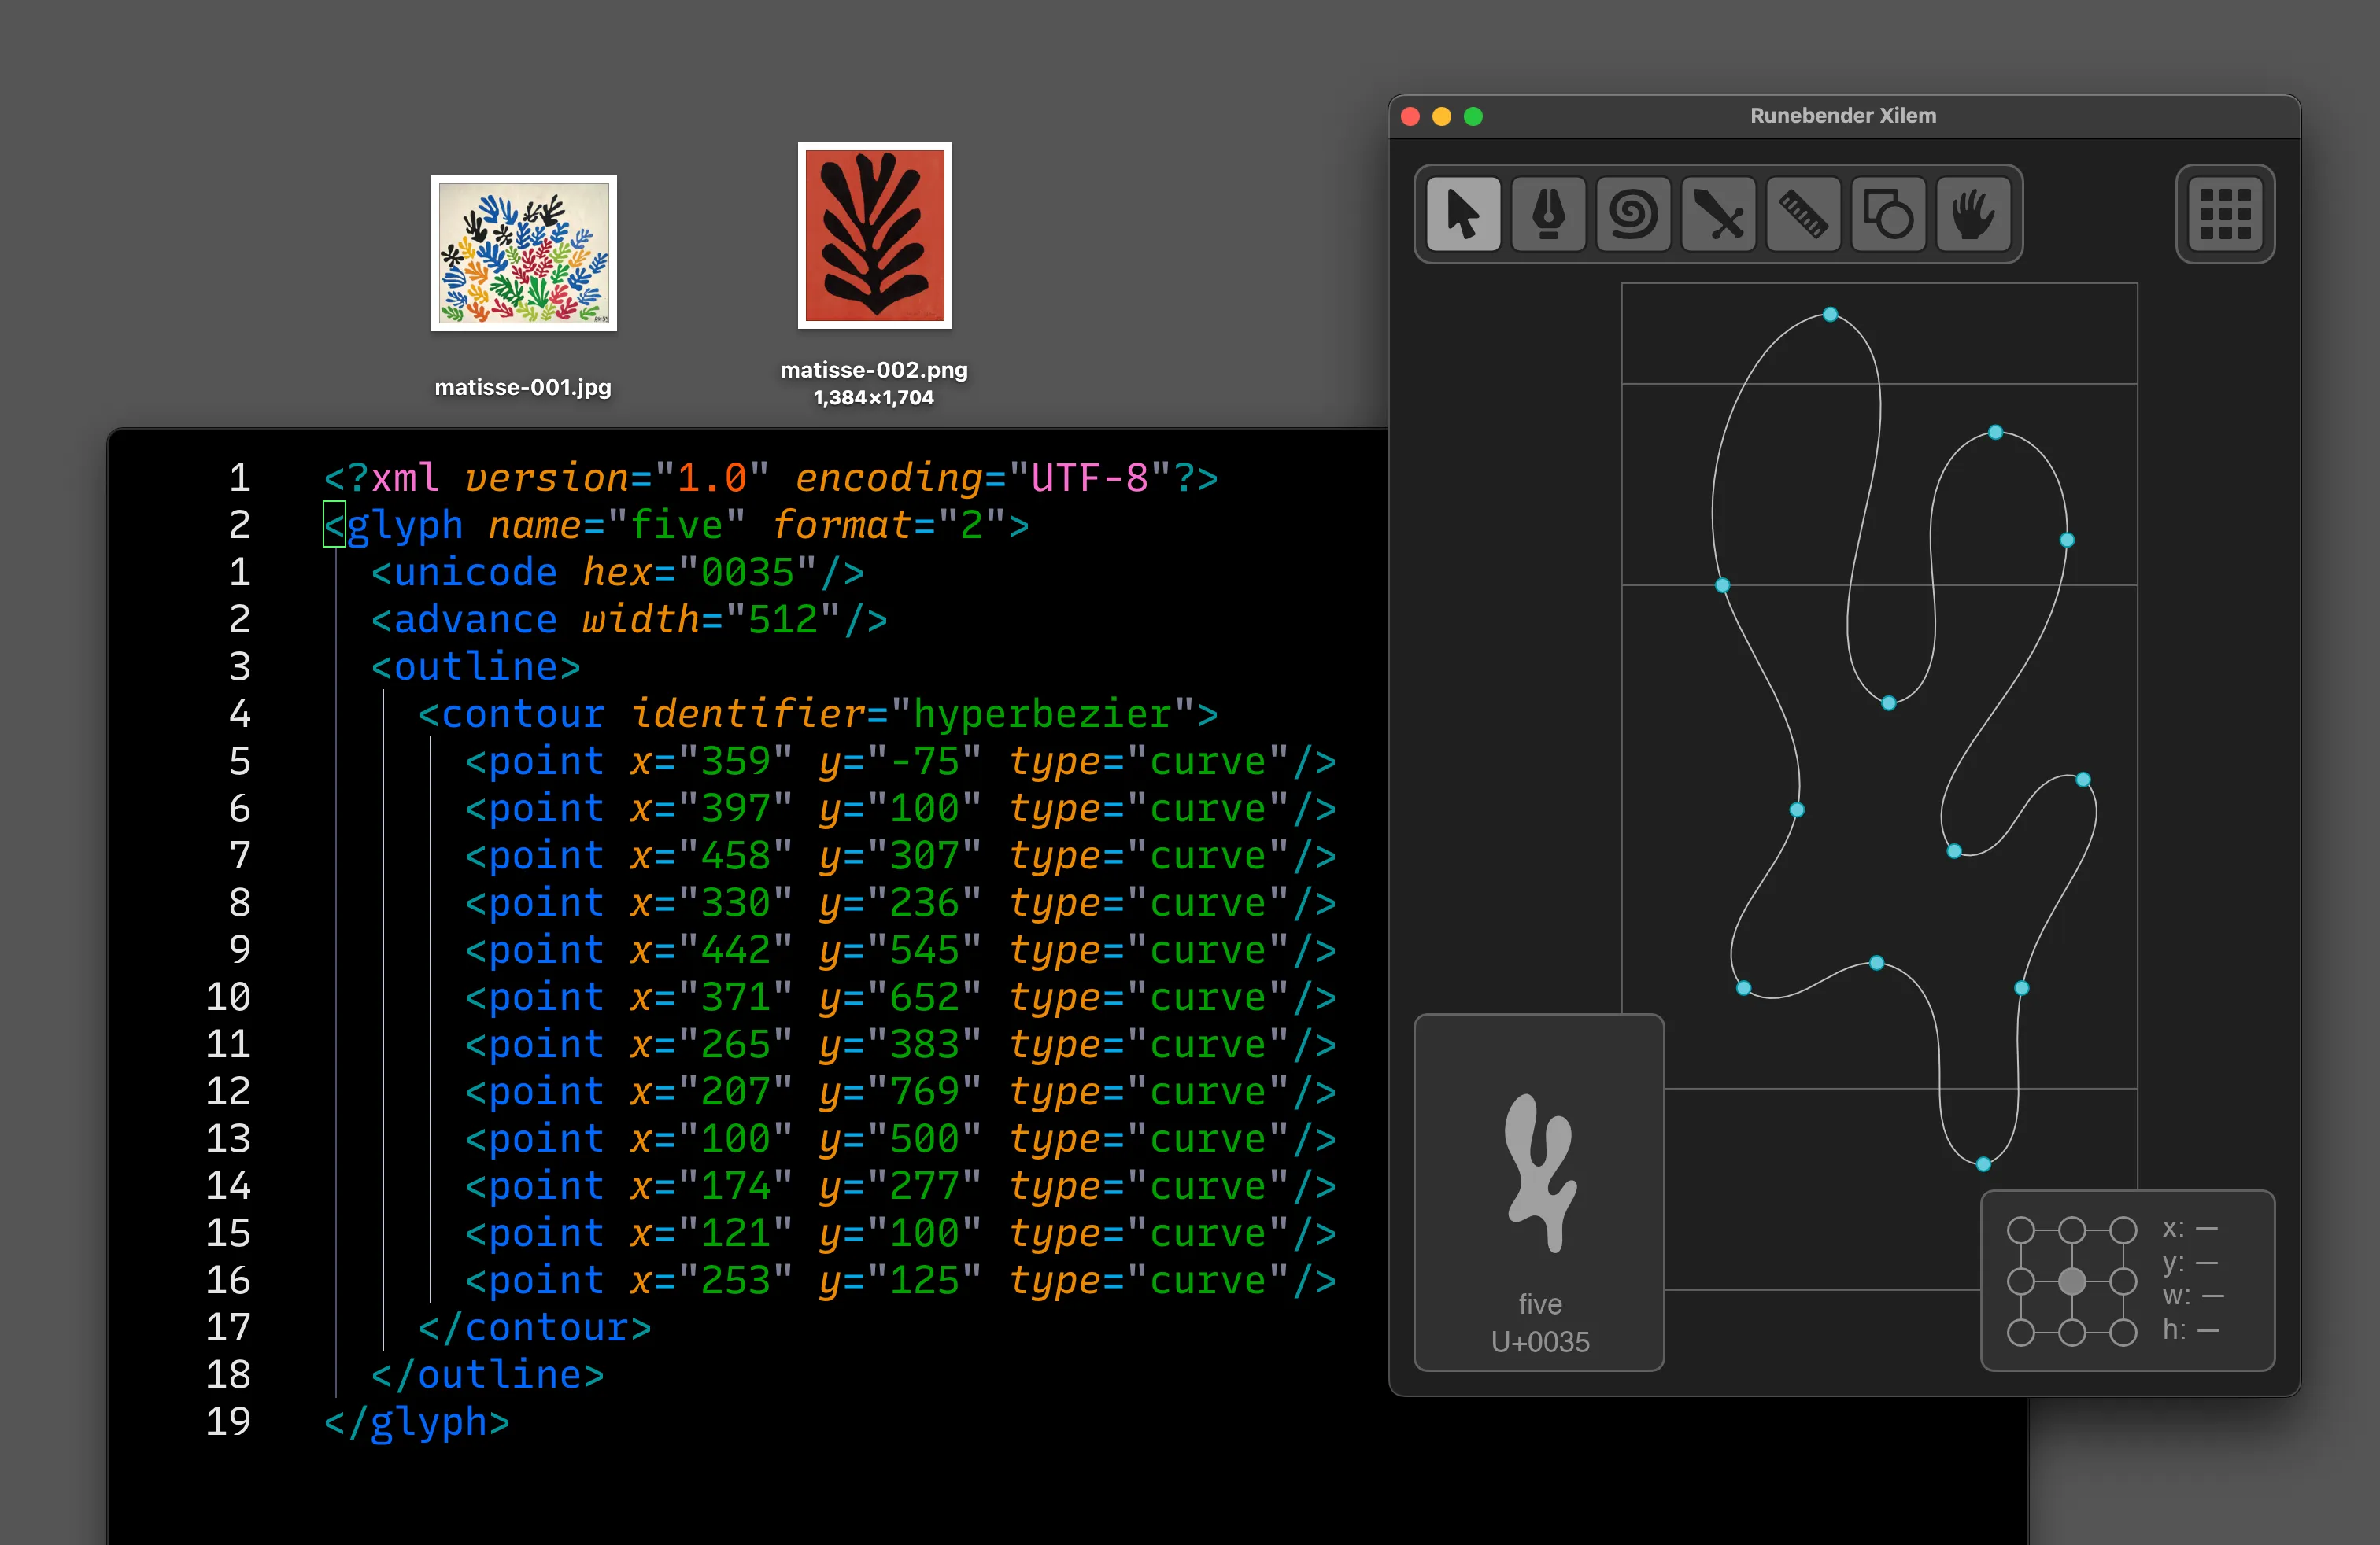Select the middle-left anchor in the coordinate panel
The width and height of the screenshot is (2380, 1545).
[x=2021, y=1281]
